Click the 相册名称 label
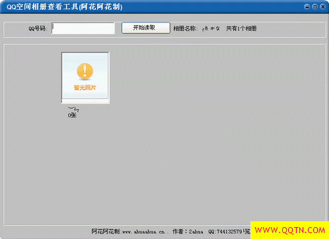This screenshot has width=329, height=239. point(185,28)
